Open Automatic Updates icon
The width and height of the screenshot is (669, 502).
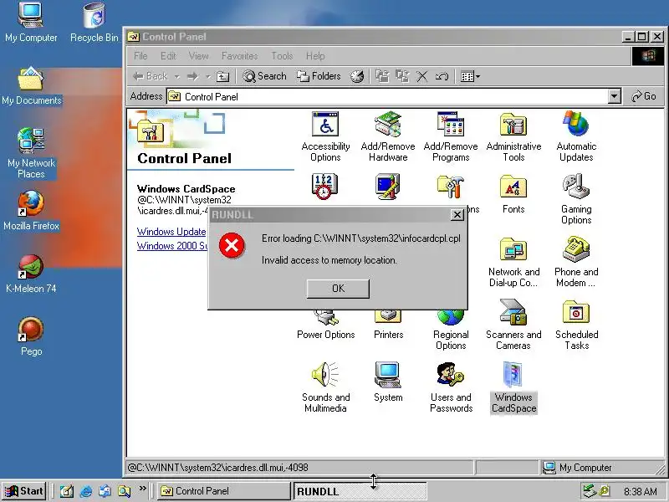pos(576,136)
